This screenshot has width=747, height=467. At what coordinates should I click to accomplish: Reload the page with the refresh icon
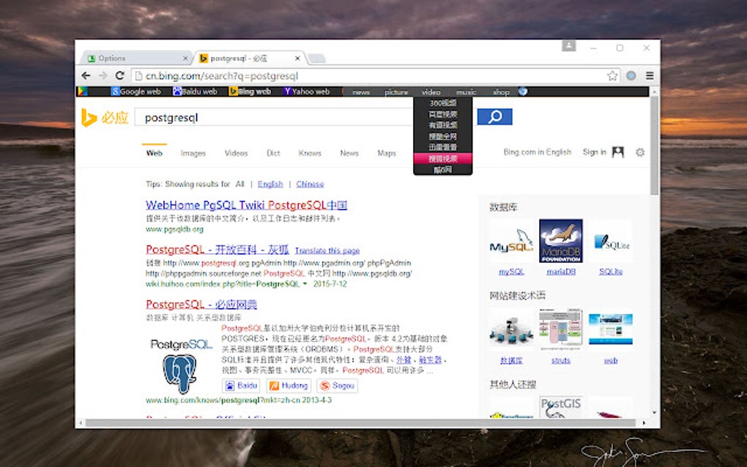click(x=119, y=75)
